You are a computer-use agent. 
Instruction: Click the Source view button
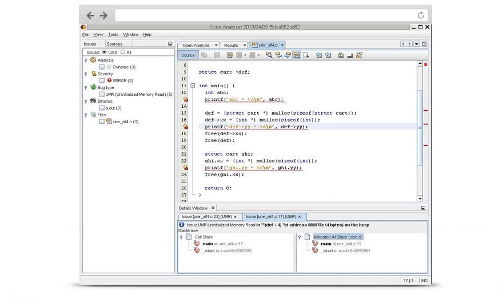pyautogui.click(x=187, y=55)
